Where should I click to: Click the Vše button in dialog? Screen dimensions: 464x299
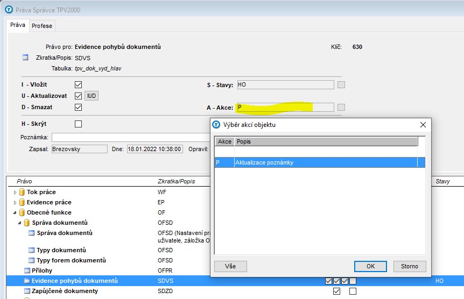click(230, 266)
